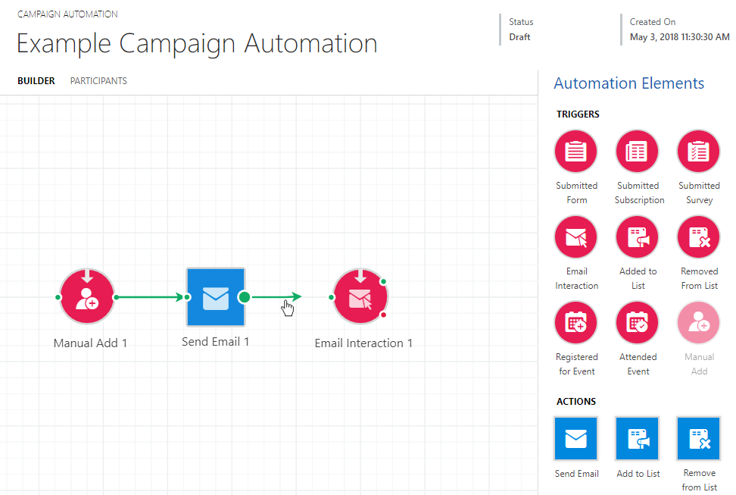Open the Participants tab

pos(98,81)
